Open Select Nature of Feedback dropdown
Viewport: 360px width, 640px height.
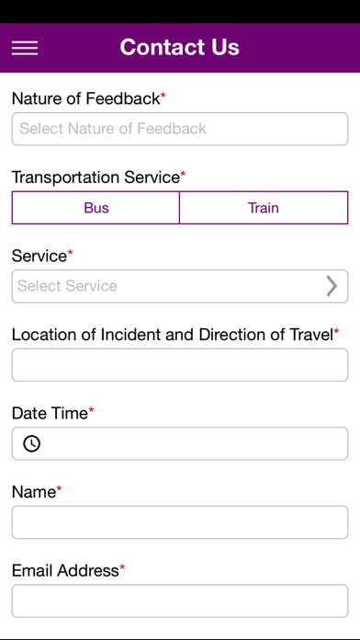pos(180,129)
